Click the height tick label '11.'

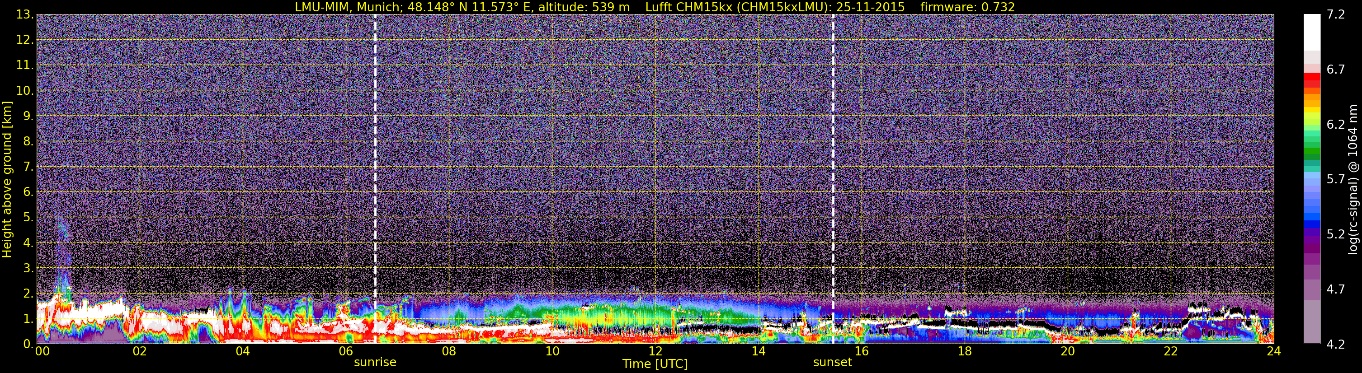point(25,65)
